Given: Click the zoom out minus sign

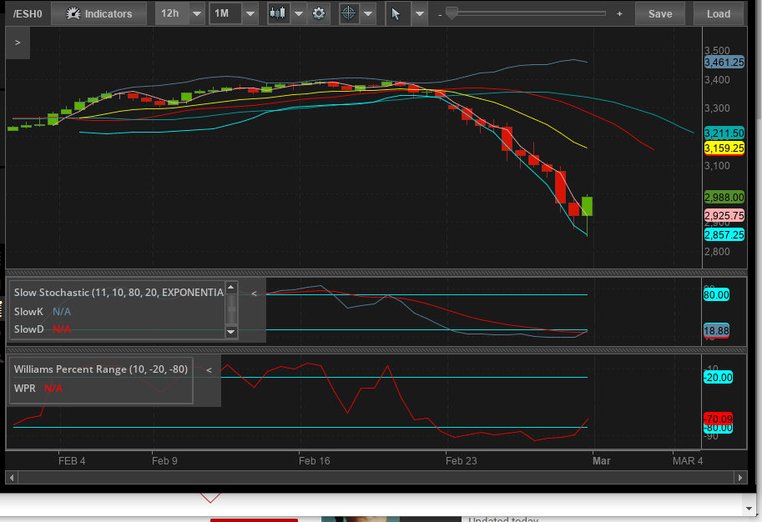Looking at the screenshot, I should (440, 15).
